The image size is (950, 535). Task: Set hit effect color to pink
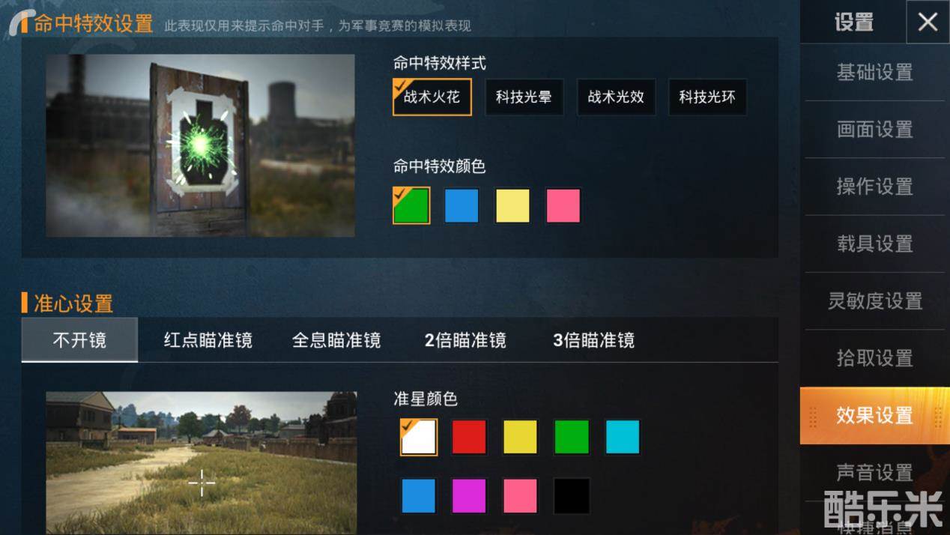point(563,206)
